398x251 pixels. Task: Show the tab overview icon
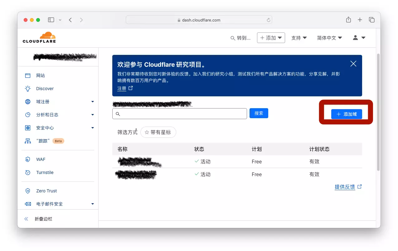(371, 20)
